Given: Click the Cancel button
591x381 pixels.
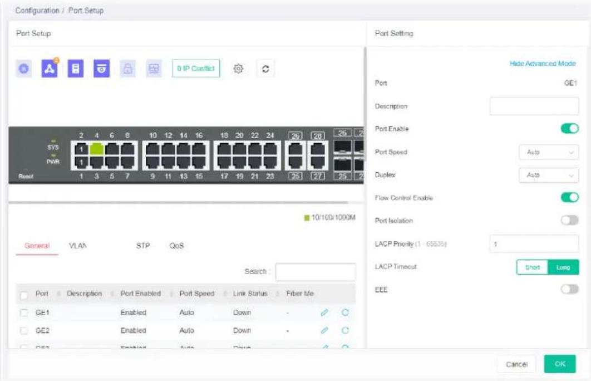Looking at the screenshot, I should [516, 364].
